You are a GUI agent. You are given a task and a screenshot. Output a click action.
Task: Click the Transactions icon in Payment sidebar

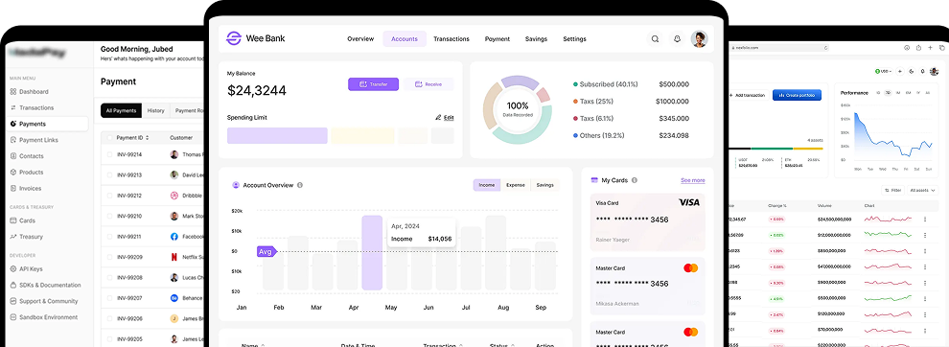tap(13, 107)
